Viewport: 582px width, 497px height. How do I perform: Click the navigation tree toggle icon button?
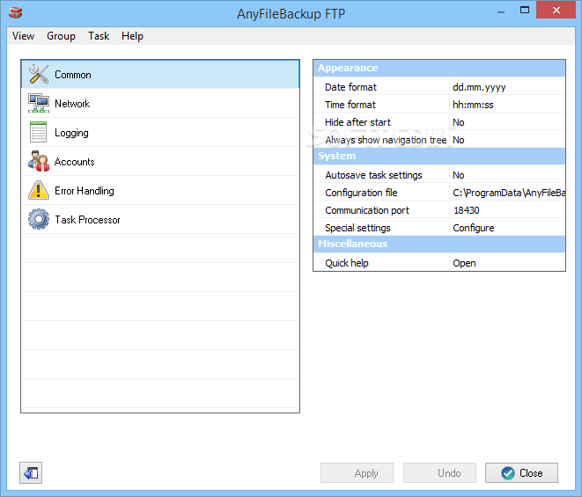(x=31, y=473)
